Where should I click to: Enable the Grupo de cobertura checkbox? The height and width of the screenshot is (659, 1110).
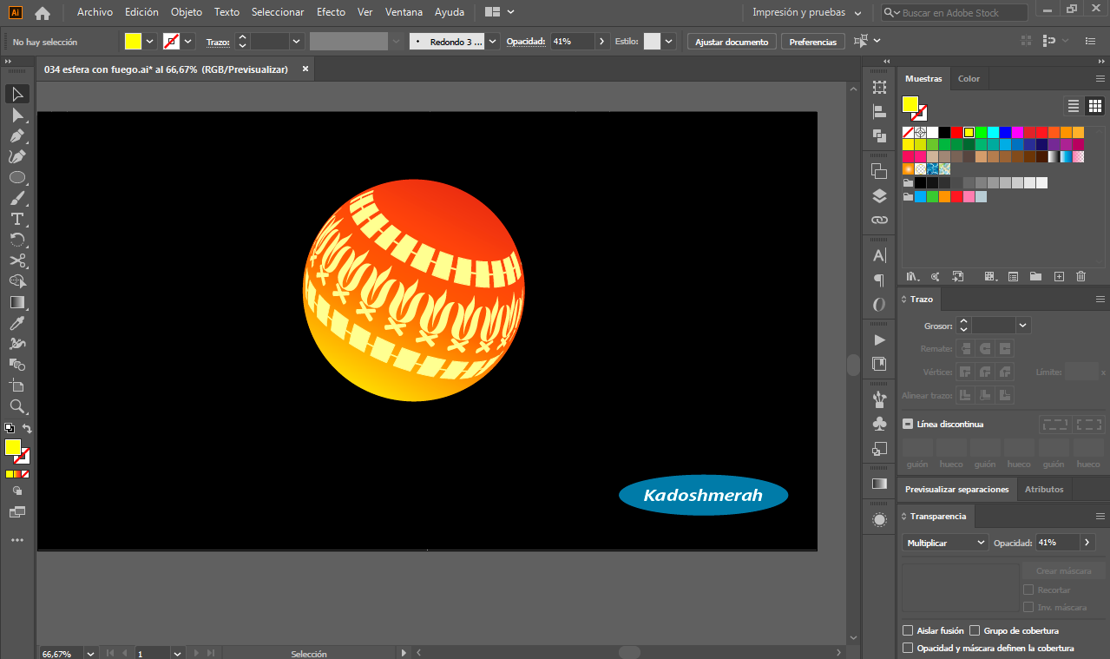tap(975, 630)
